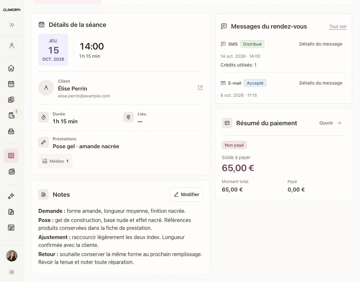
Task: Click the date tile Jeu. 15 Oct. 2026
Action: [53, 50]
